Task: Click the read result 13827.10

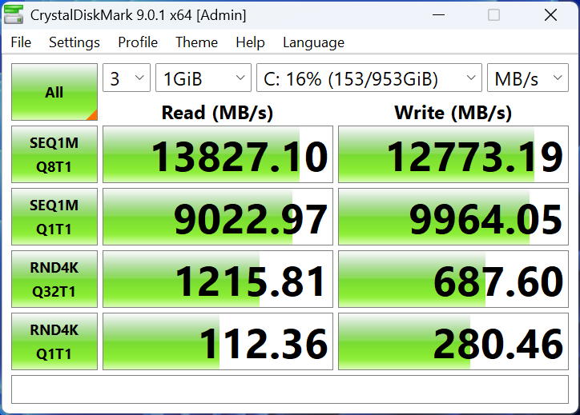Action: click(x=218, y=154)
